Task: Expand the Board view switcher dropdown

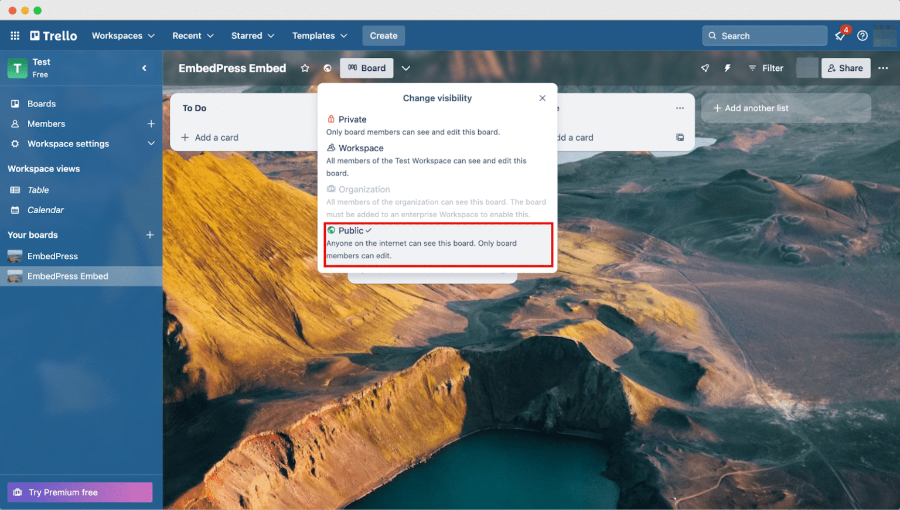Action: (405, 68)
